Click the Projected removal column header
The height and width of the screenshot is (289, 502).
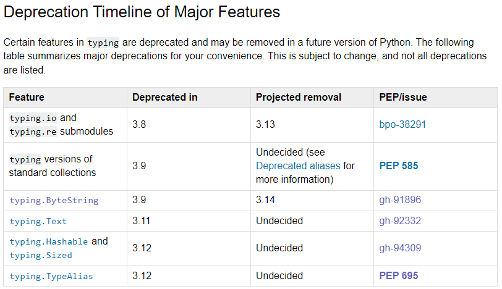[x=299, y=97]
